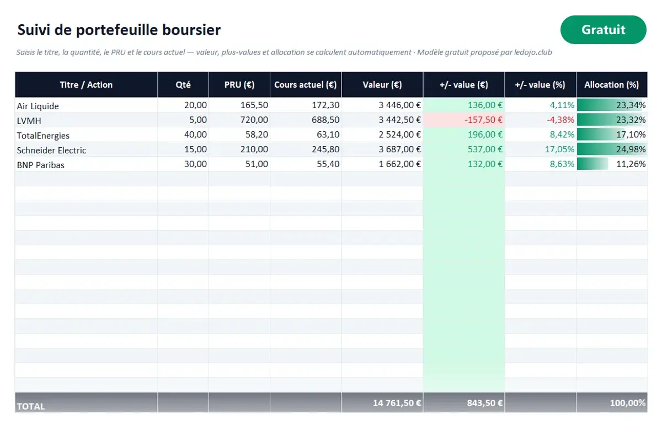Select the total gain 843,50 €

click(x=464, y=403)
